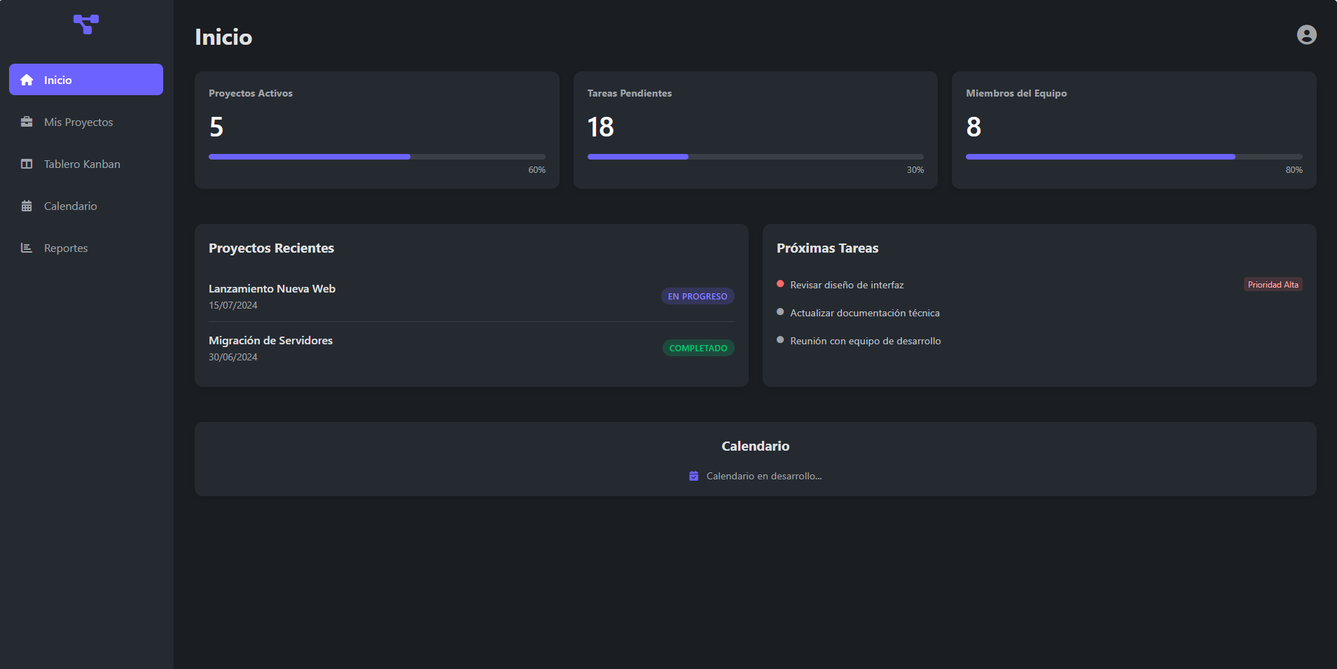This screenshot has height=669, width=1337.
Task: Open the user profile avatar icon
Action: [1306, 35]
